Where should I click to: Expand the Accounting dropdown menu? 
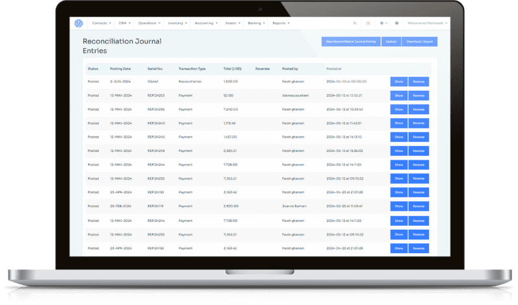(206, 23)
